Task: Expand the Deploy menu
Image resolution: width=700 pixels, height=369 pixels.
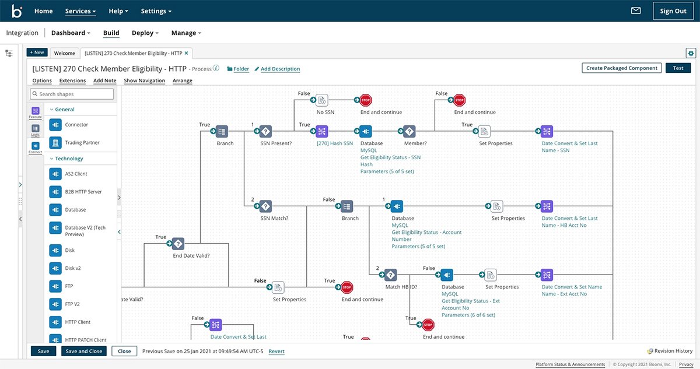Action: click(146, 33)
